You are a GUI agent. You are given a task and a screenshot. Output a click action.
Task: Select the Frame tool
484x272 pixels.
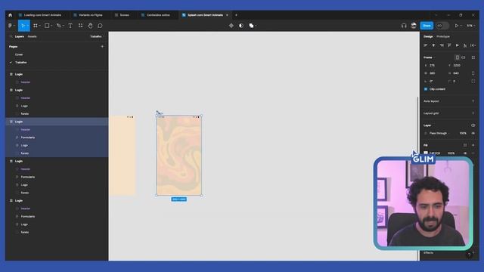36,26
